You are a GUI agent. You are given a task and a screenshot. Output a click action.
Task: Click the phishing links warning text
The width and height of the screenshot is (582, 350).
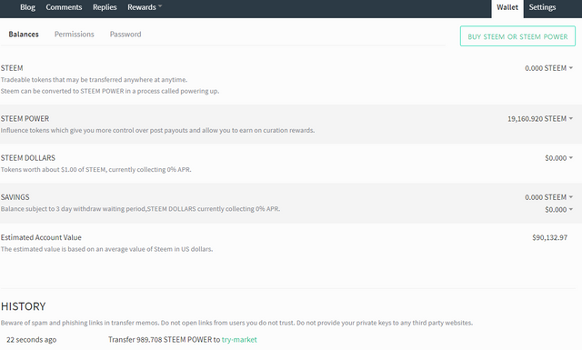[236, 323]
